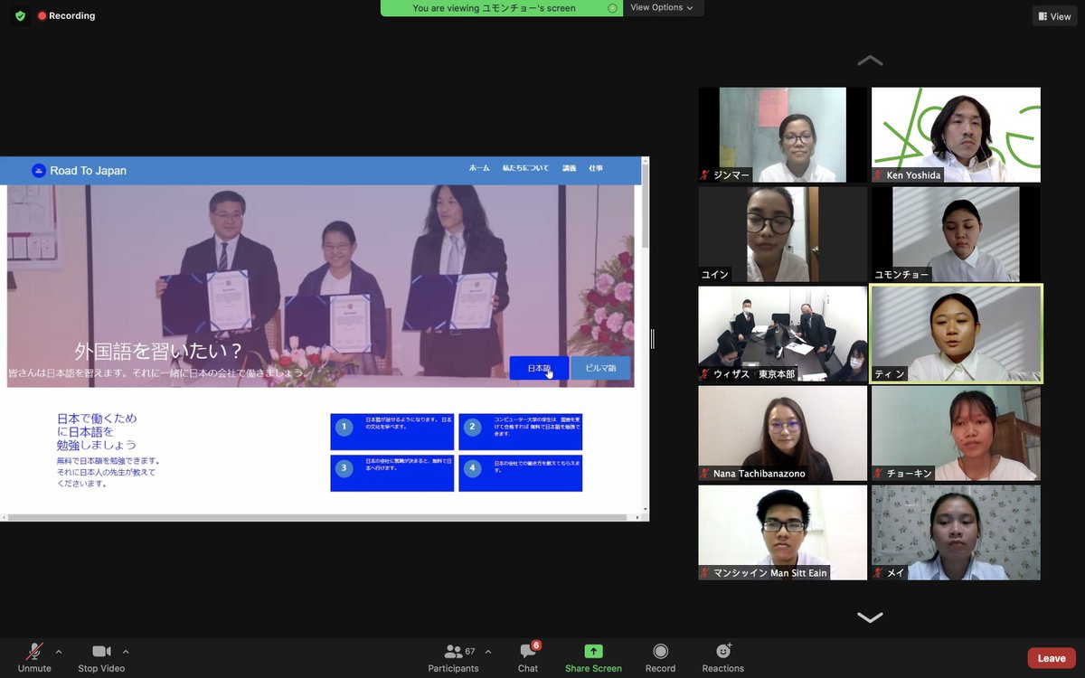
Task: Stop the video camera
Action: pyautogui.click(x=101, y=657)
